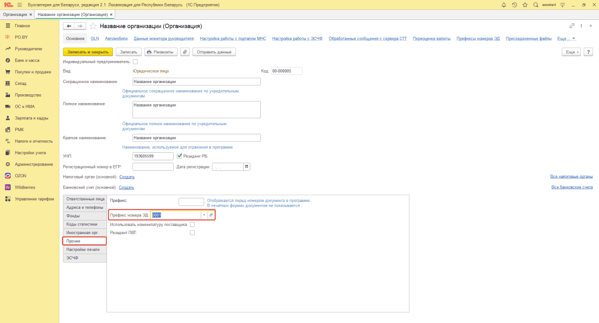Expand the Еще... link in the navigation tabs
The image size is (599, 323).
[x=566, y=39]
